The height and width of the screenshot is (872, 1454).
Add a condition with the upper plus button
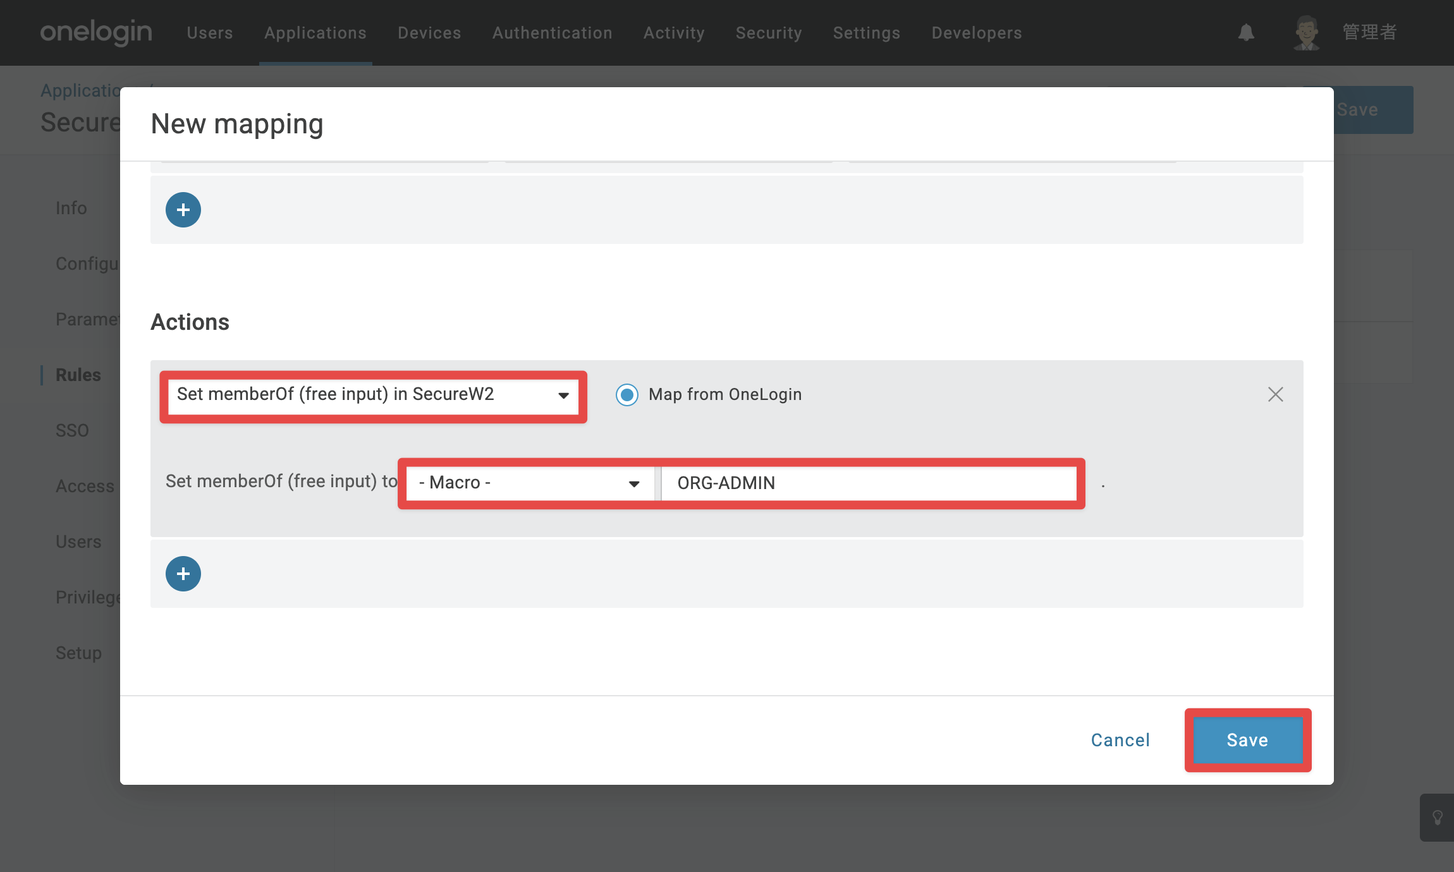click(x=183, y=210)
